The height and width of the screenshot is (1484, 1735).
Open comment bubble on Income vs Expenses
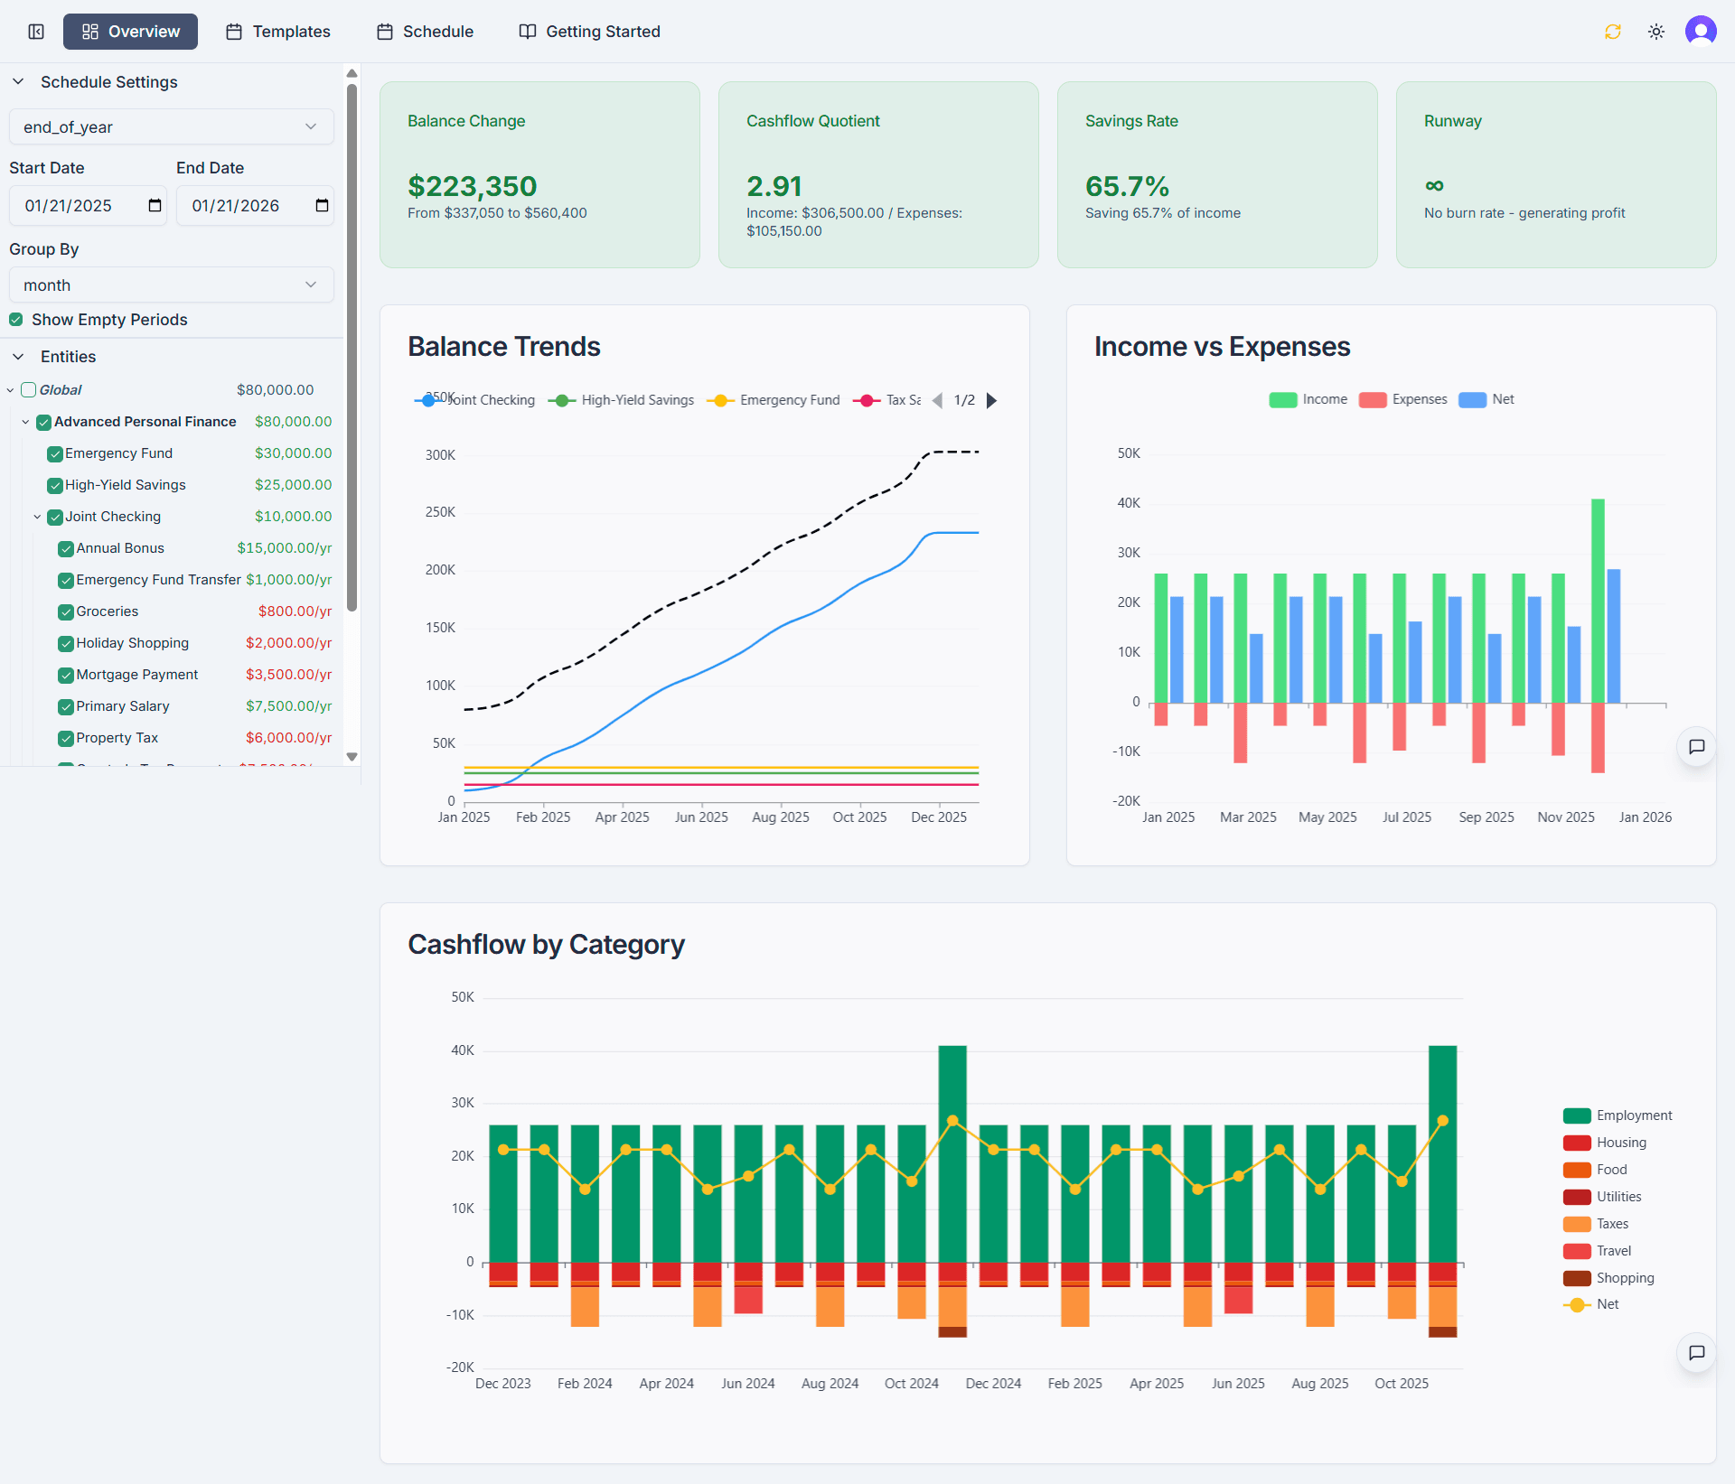pos(1696,747)
